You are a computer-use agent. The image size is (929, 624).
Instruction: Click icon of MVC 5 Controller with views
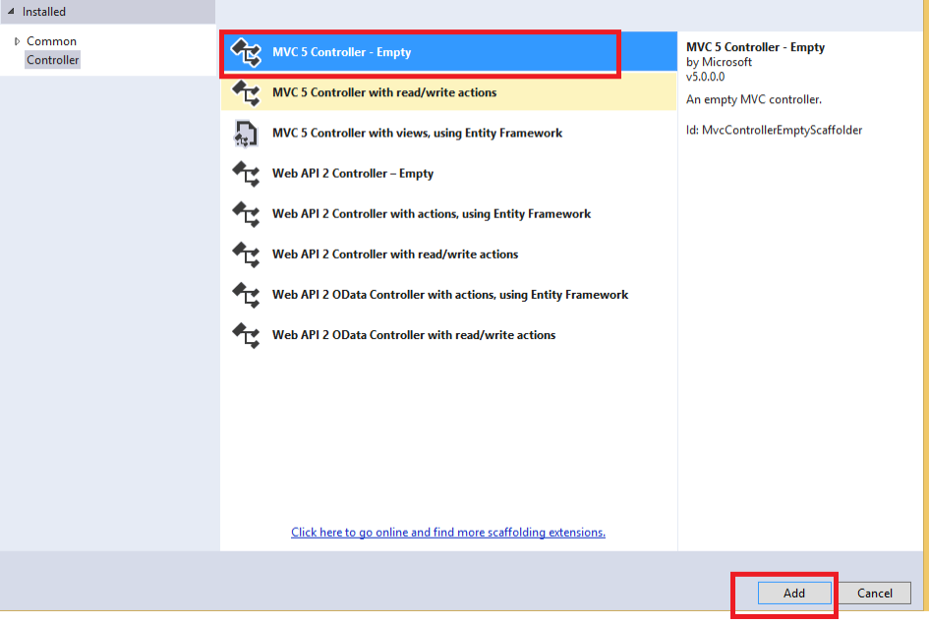tap(246, 134)
